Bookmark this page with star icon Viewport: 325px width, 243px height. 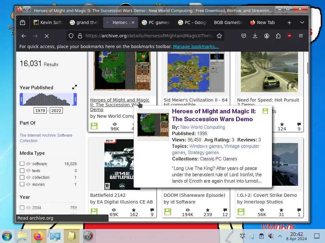coord(219,36)
